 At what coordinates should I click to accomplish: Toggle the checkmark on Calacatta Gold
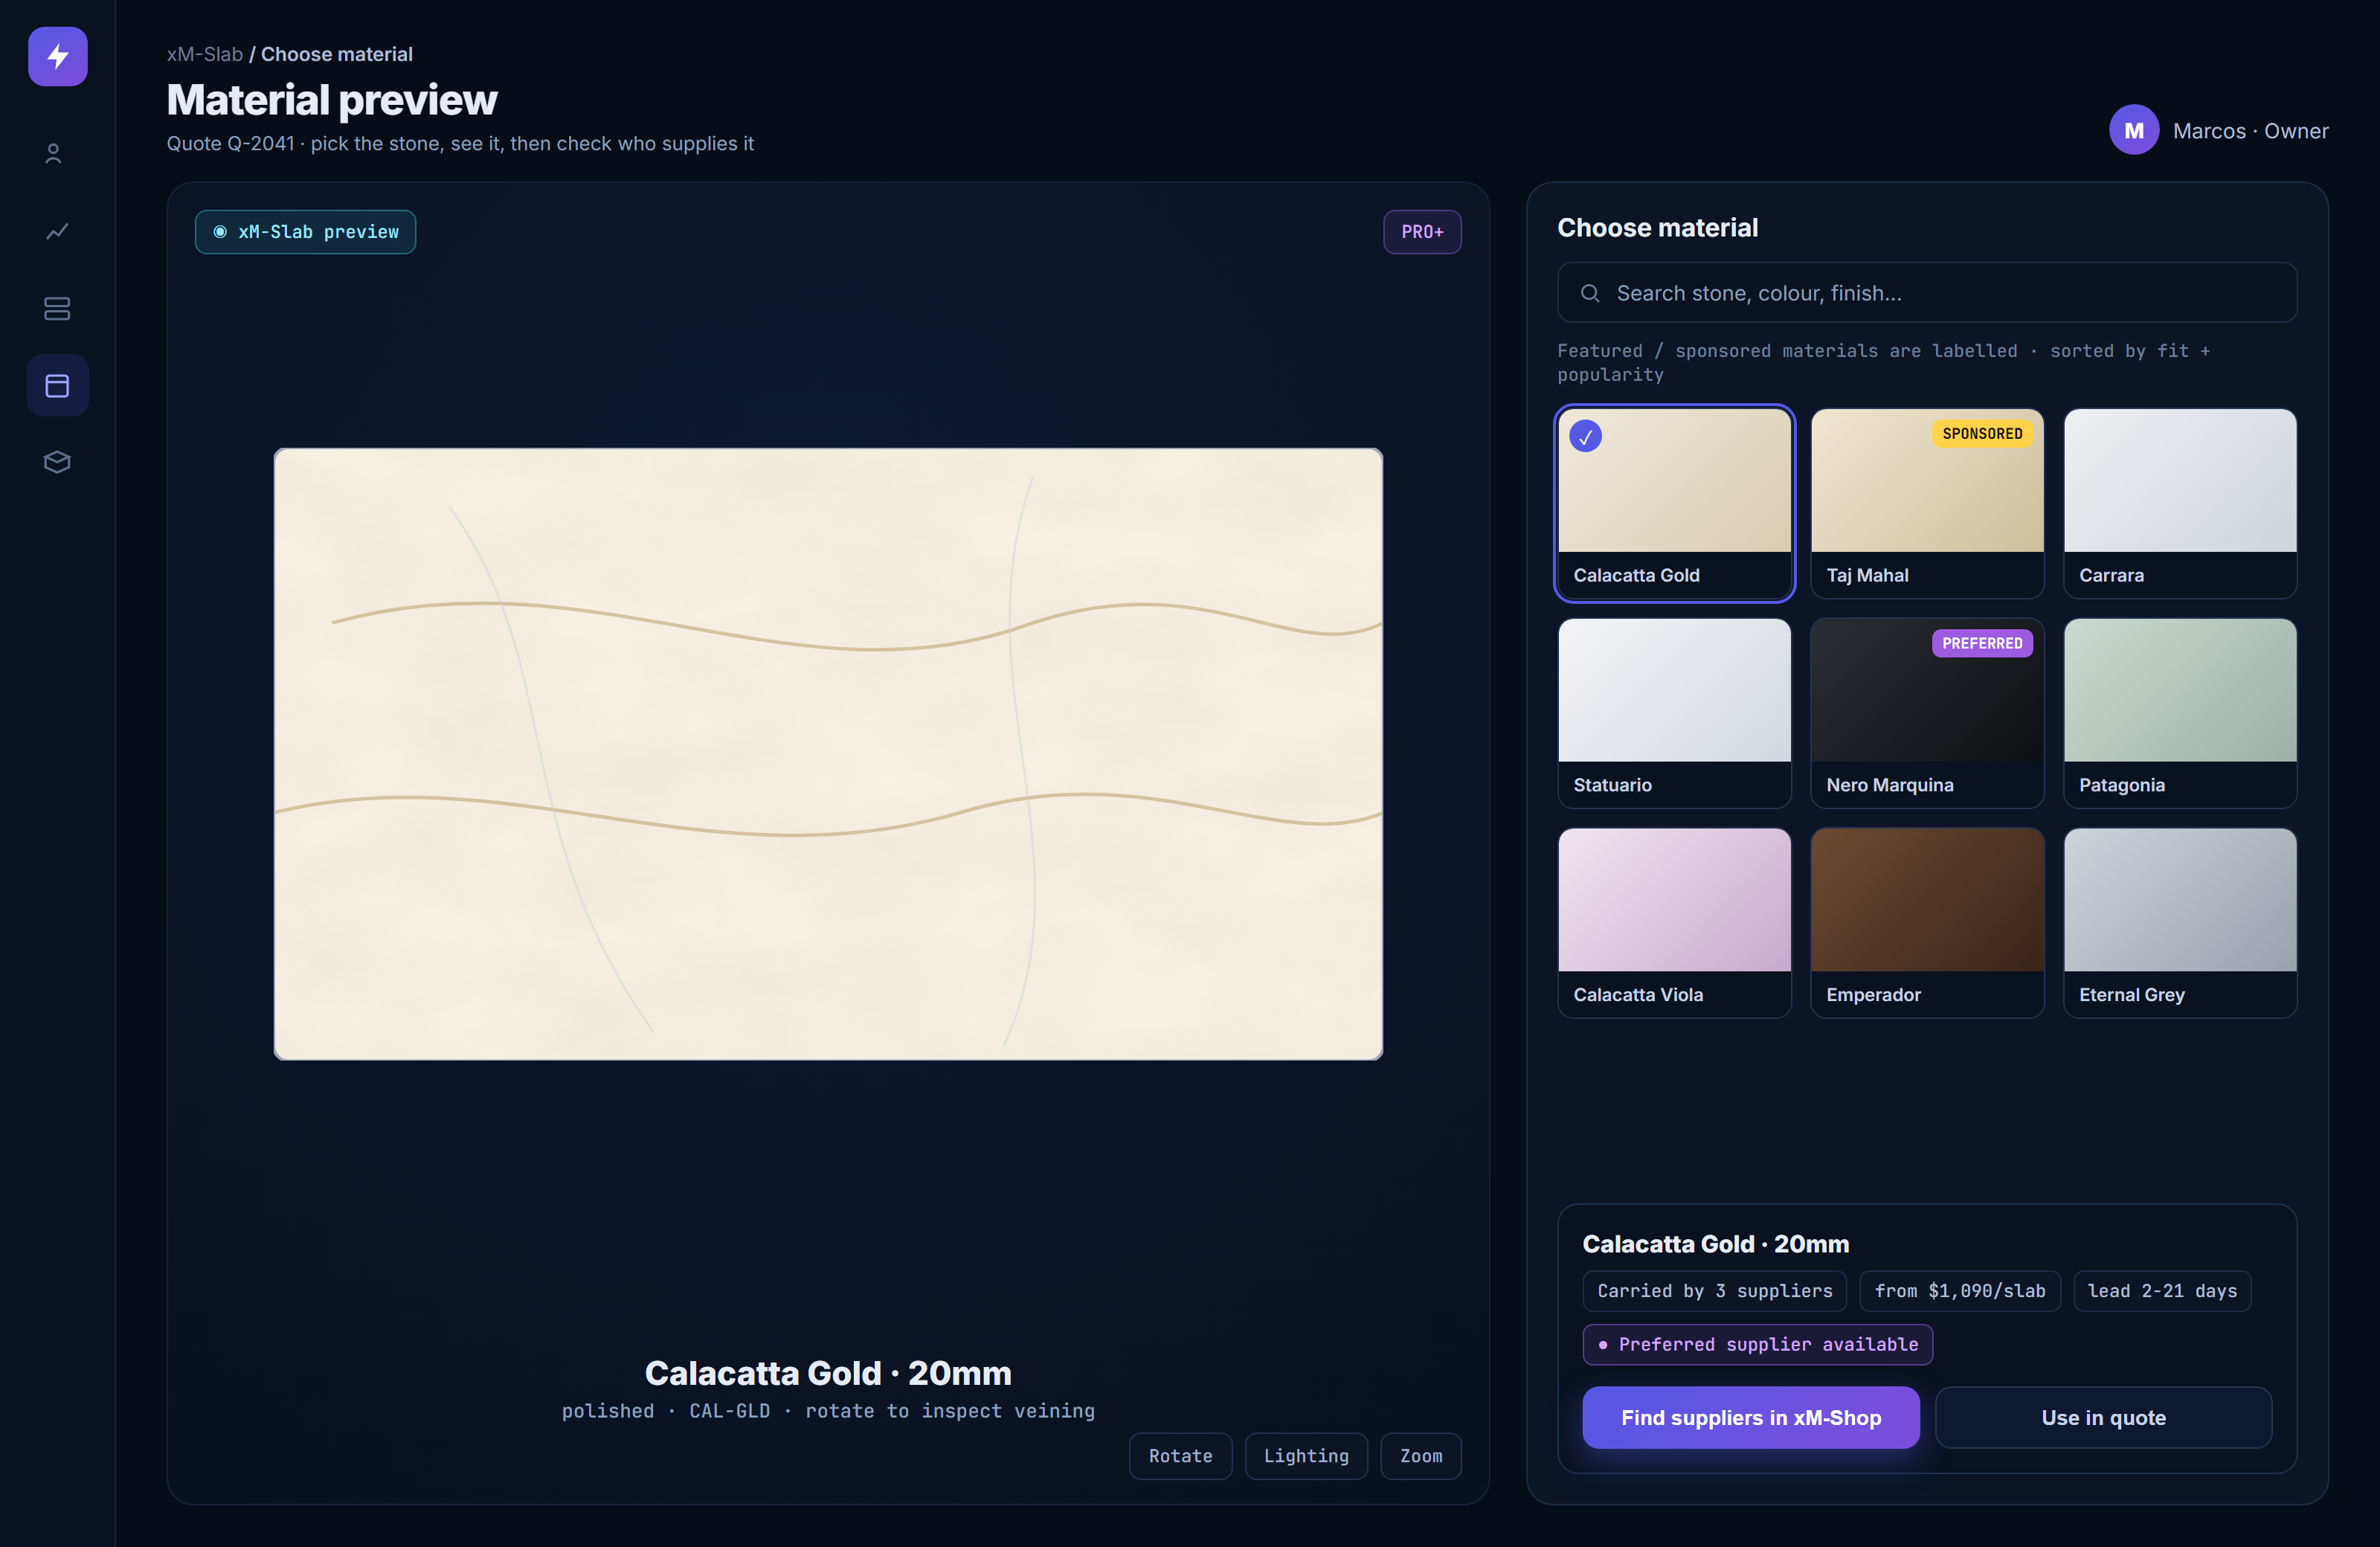[x=1585, y=436]
